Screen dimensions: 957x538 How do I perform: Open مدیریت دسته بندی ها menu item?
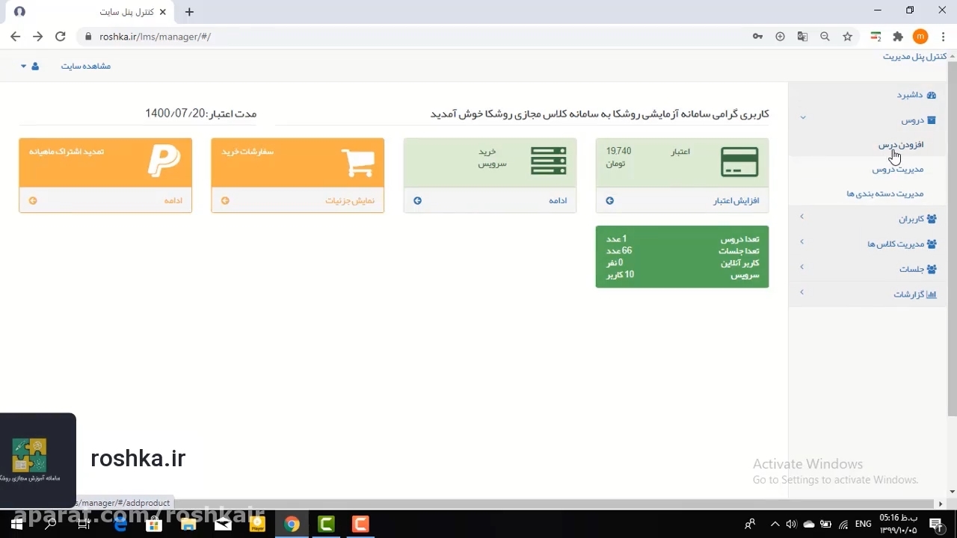coord(884,194)
